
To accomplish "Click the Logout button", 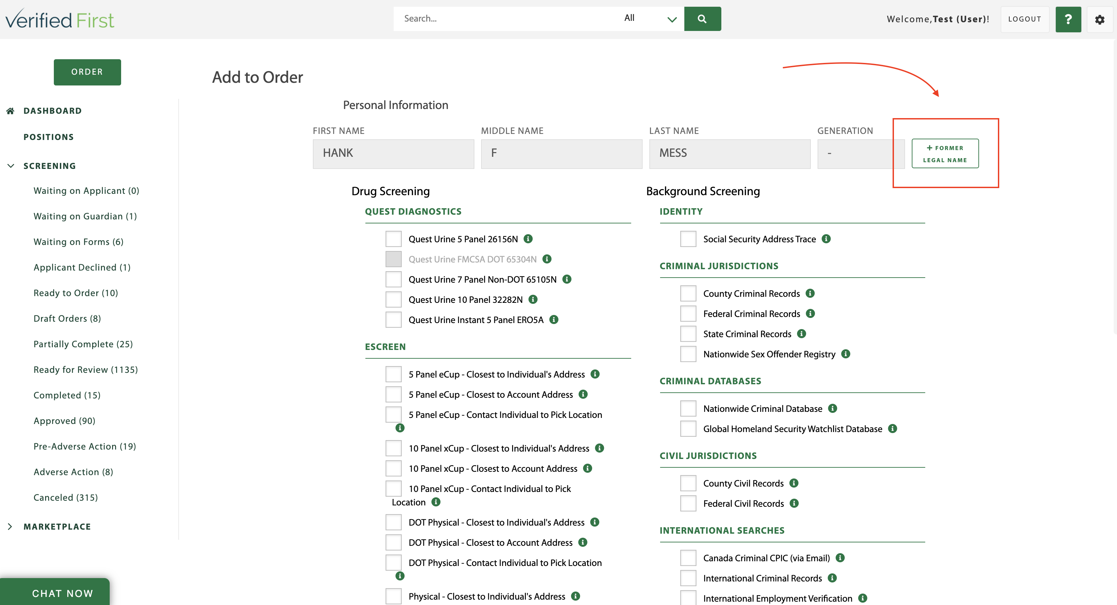I will point(1024,19).
